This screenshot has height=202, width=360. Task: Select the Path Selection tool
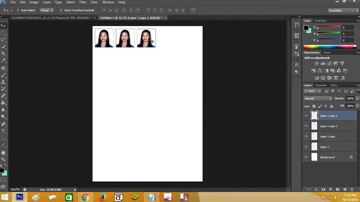(x=3, y=138)
